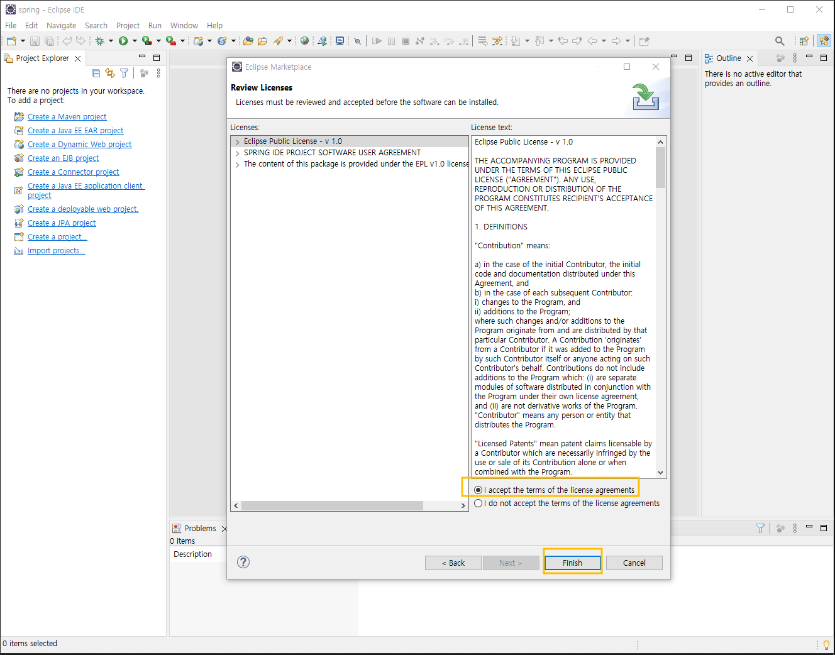Image resolution: width=835 pixels, height=655 pixels.
Task: Click the Debug bug icon
Action: tap(99, 41)
